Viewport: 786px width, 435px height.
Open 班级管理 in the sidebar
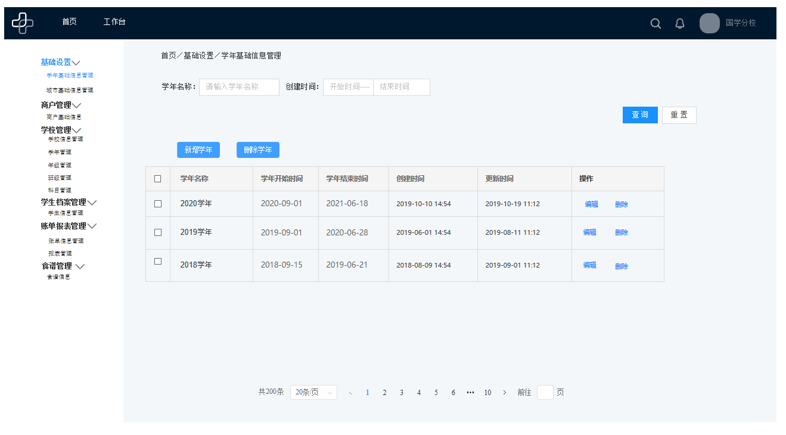[60, 178]
